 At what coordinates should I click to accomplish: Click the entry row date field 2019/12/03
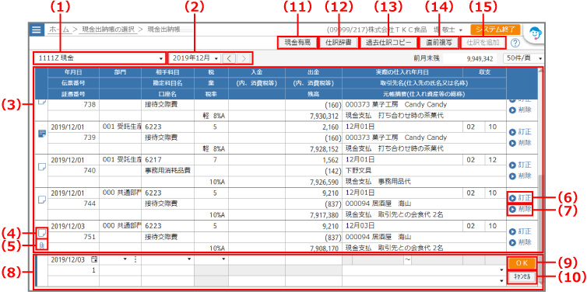coord(73,259)
